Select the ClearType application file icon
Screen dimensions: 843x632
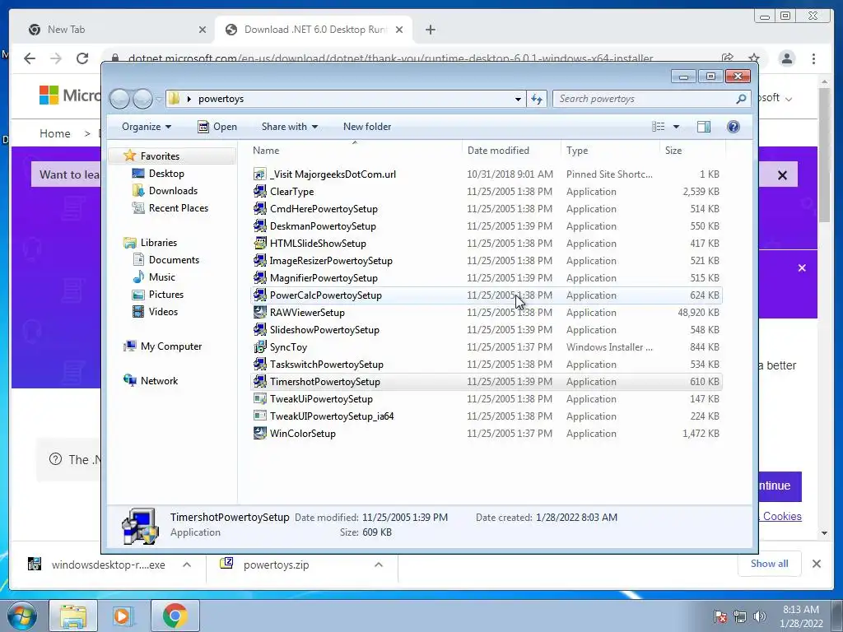pos(259,191)
